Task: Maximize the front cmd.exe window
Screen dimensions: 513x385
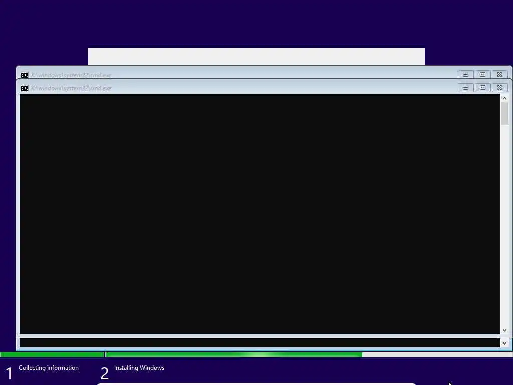Action: pos(482,88)
